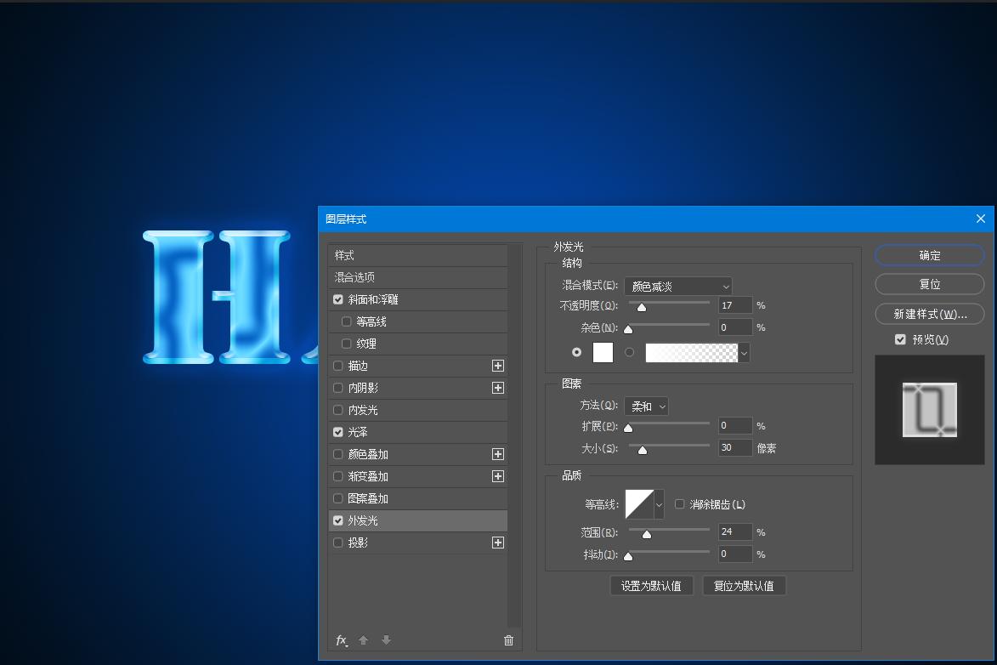The width and height of the screenshot is (997, 665).
Task: Open the gradient strip dropdown arrow
Action: (x=745, y=352)
